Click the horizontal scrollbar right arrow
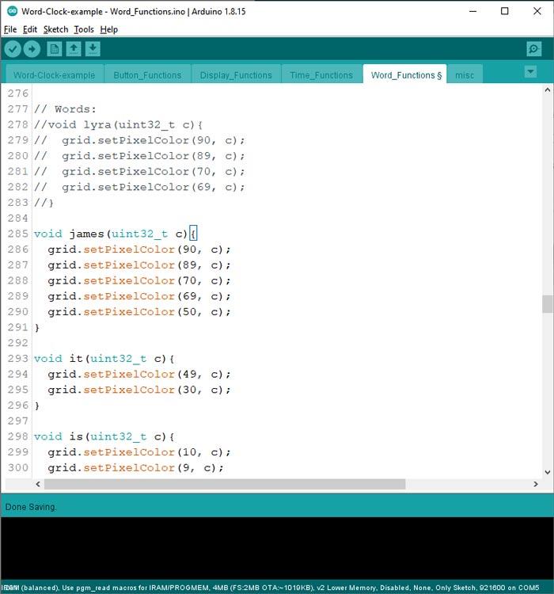Screen dimensions: 554x594 pos(536,484)
